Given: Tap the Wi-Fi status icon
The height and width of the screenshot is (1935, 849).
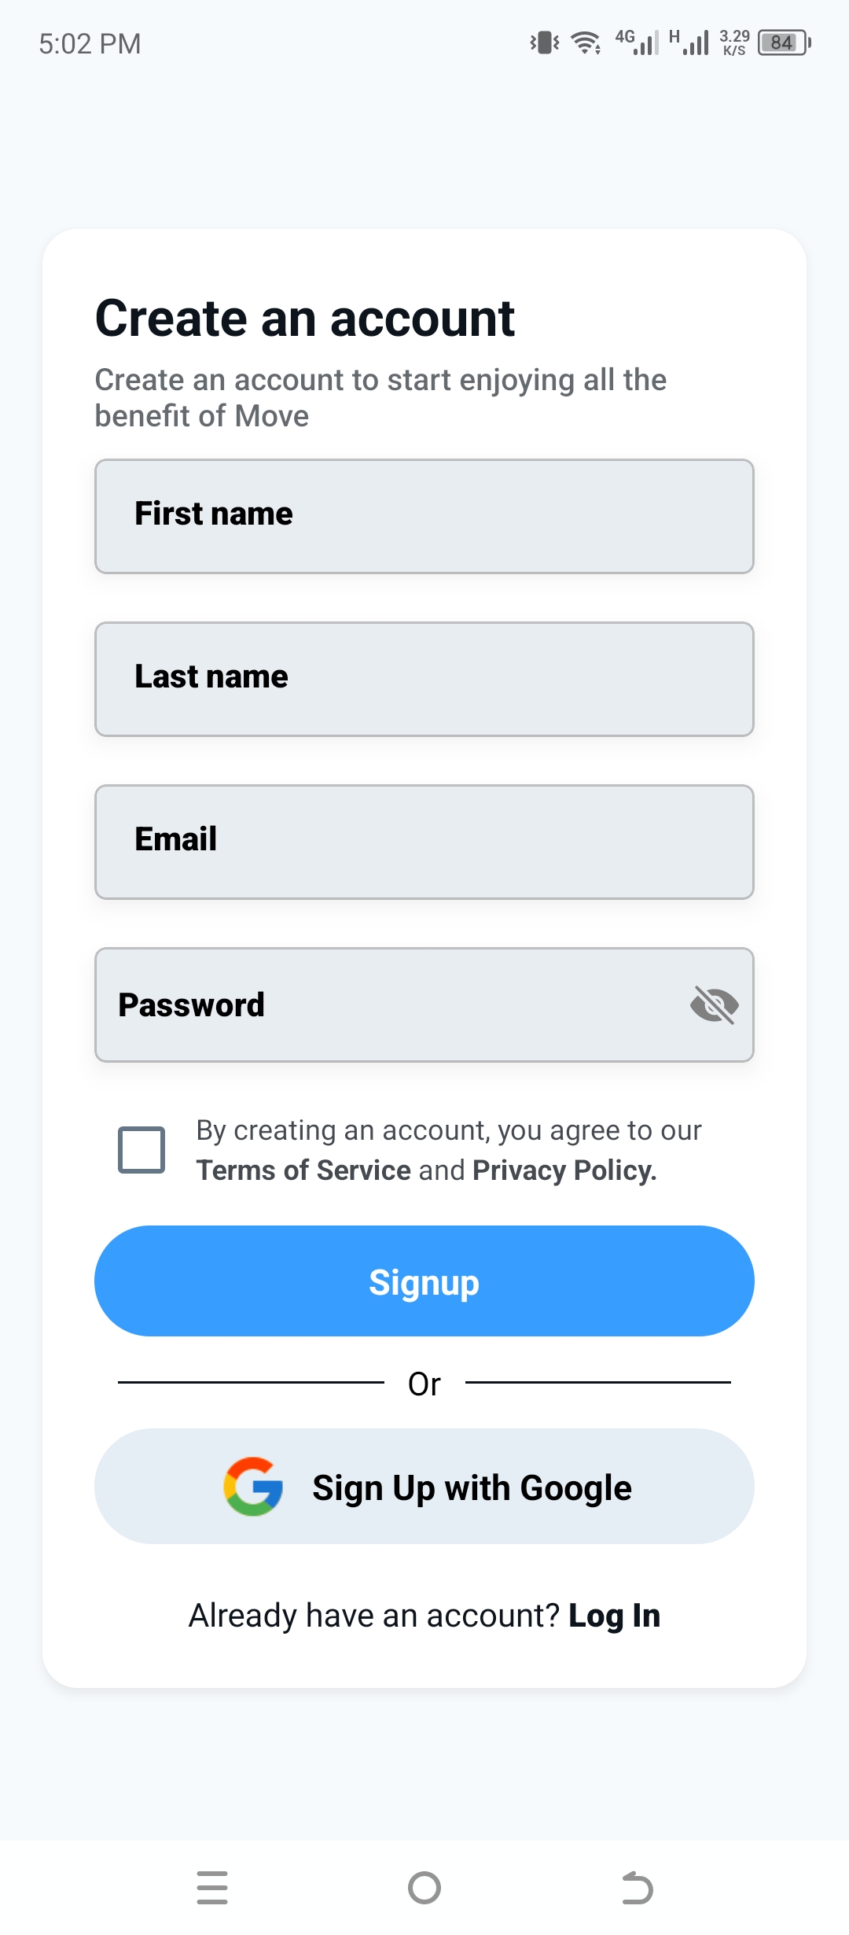Looking at the screenshot, I should pyautogui.click(x=586, y=43).
